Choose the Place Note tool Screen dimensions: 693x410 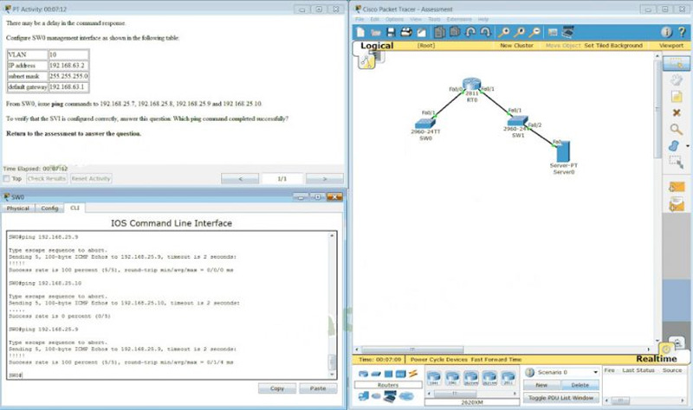[x=677, y=96]
